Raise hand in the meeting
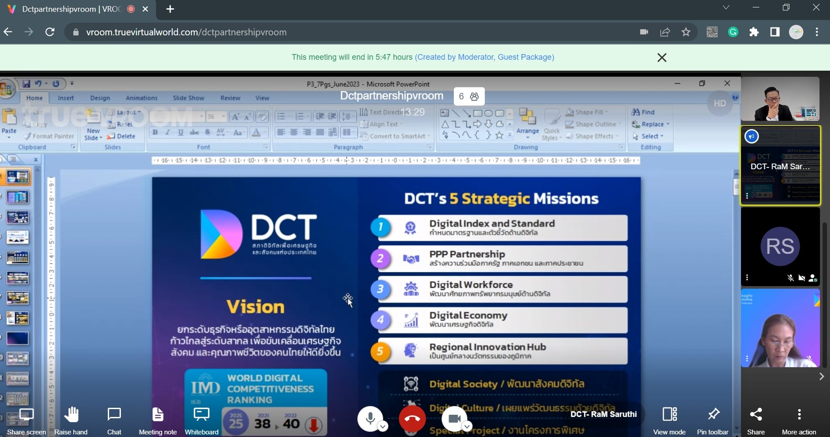Viewport: 830px width, 437px height. pos(71,414)
